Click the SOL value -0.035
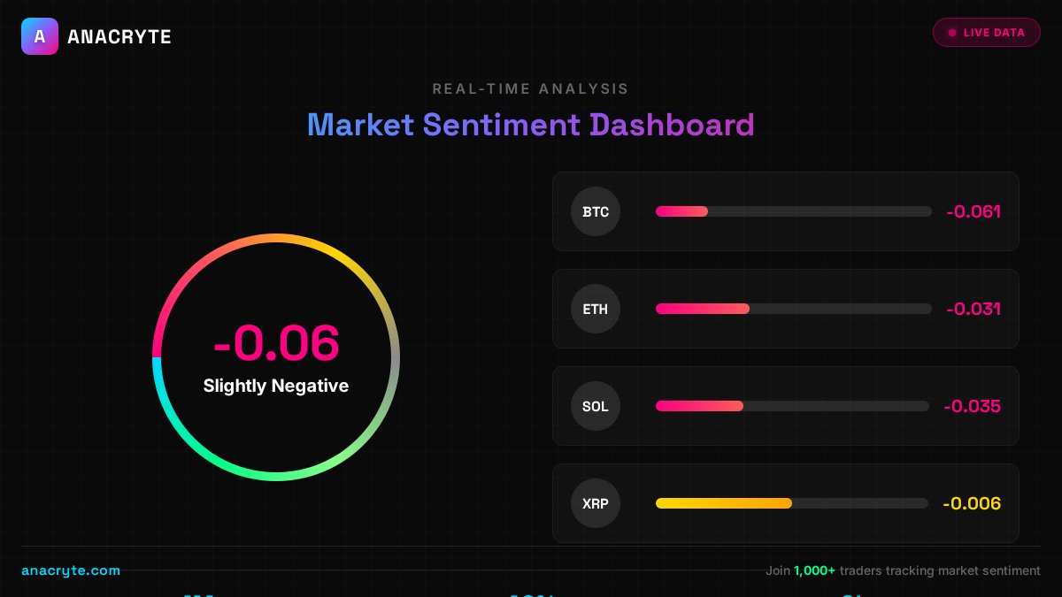 pos(972,406)
